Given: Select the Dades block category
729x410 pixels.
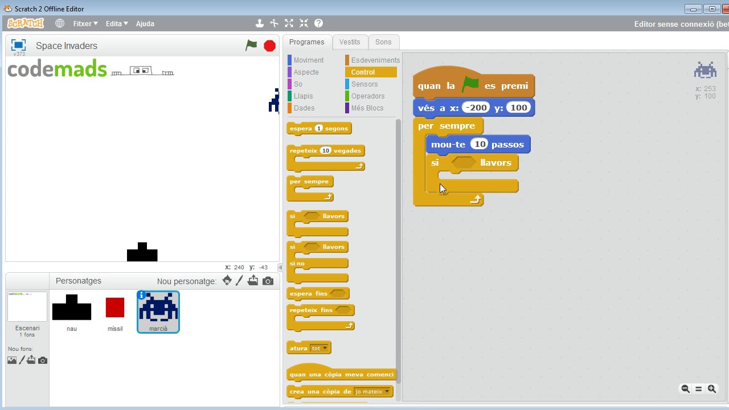Looking at the screenshot, I should click(304, 108).
